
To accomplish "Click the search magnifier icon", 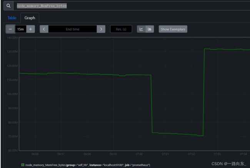I will tap(8, 6).
